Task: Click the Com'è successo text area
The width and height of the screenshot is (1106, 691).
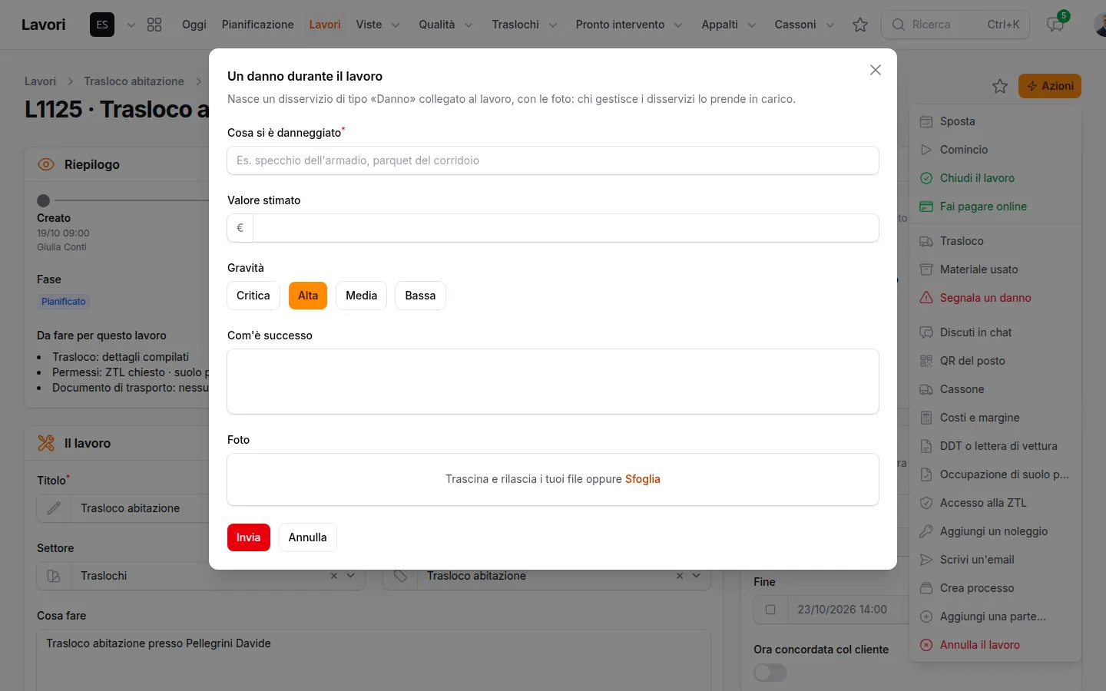Action: [553, 382]
